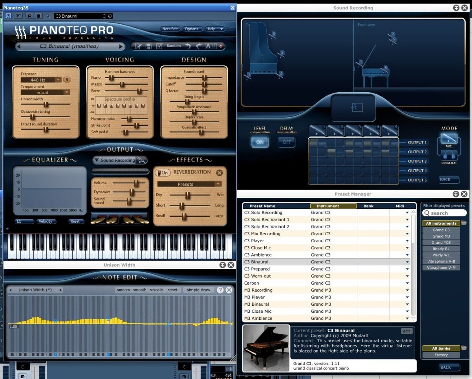The width and height of the screenshot is (472, 379).
Task: Open the Note Edit menu button
Action: (x=170, y=29)
